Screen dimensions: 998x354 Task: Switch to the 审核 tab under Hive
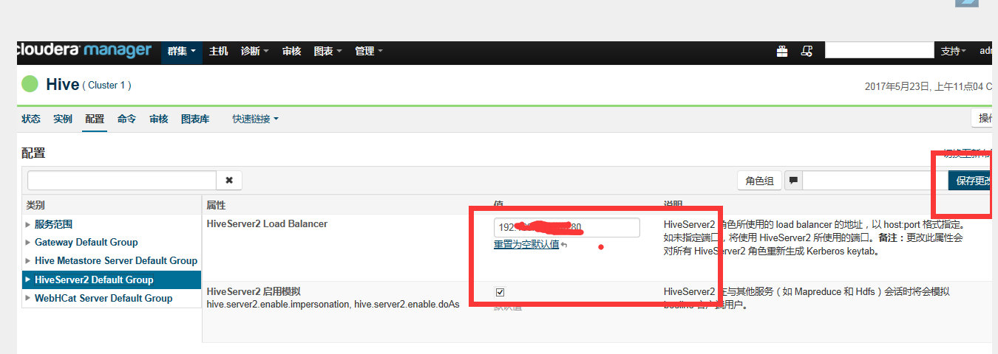[159, 119]
